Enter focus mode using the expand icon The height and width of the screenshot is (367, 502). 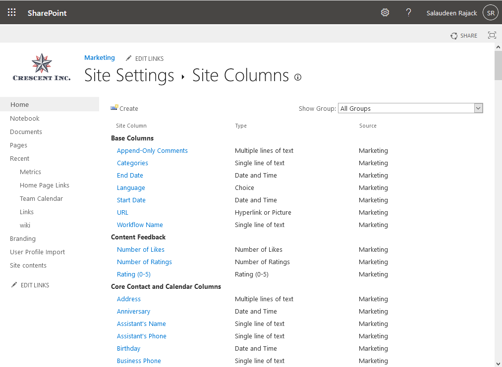[492, 35]
